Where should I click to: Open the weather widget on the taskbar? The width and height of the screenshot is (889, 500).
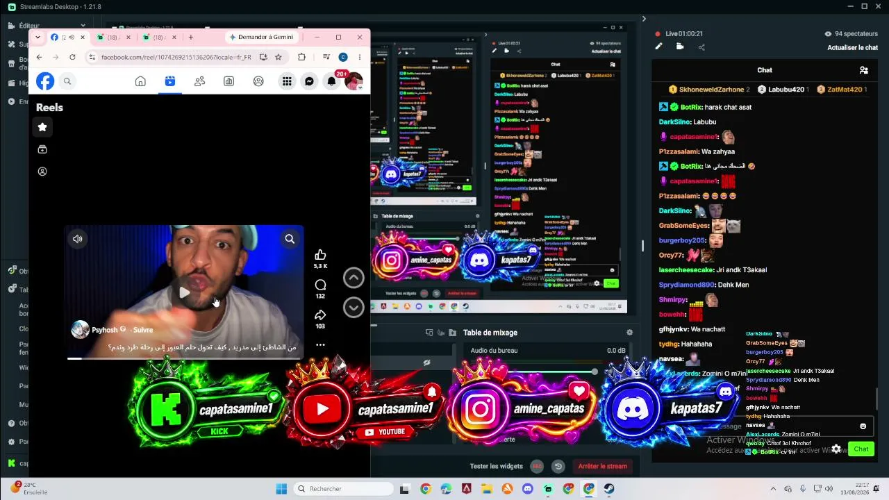tap(28, 488)
